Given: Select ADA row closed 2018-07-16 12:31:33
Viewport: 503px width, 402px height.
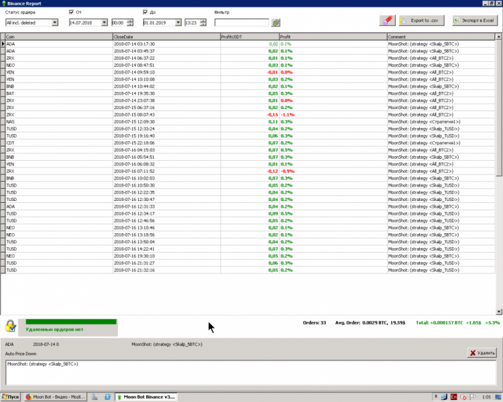Looking at the screenshot, I should pos(247,207).
